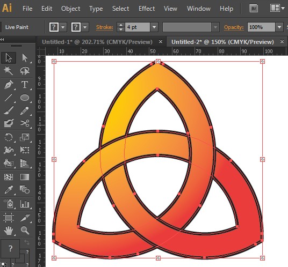
Task: Open the View menu
Action: tap(170, 9)
